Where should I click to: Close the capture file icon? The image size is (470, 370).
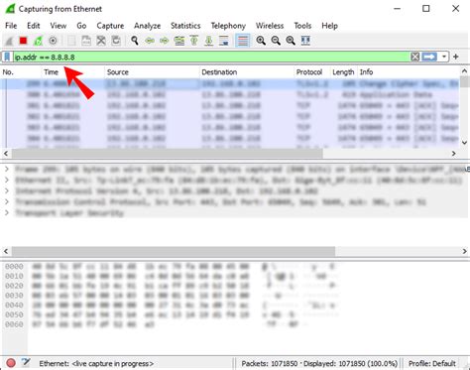pyautogui.click(x=101, y=41)
